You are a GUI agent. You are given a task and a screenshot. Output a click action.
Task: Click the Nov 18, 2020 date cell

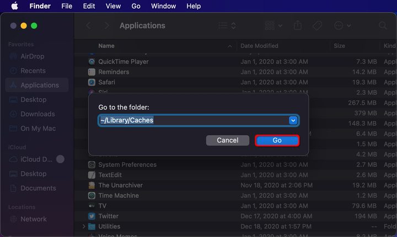276,185
